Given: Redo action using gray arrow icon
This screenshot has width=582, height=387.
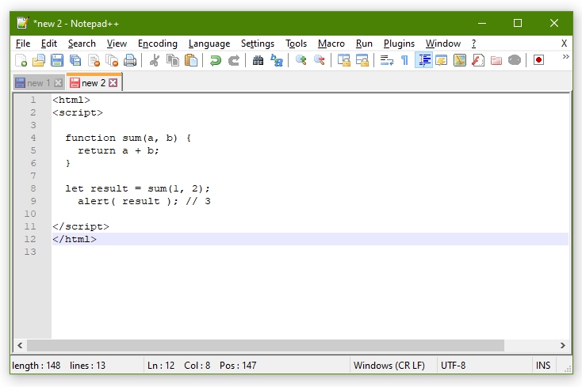Looking at the screenshot, I should (x=233, y=60).
